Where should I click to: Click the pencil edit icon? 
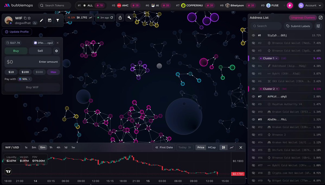click(41, 20)
